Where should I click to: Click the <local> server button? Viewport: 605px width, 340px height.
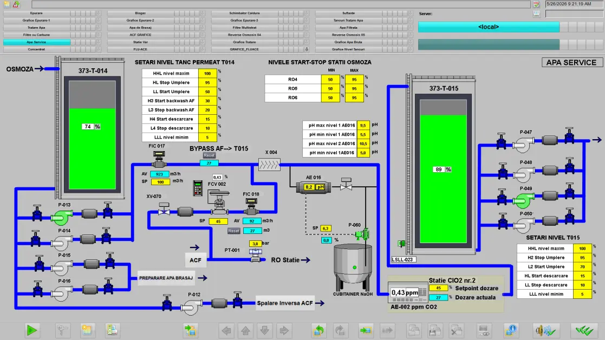[x=489, y=27]
